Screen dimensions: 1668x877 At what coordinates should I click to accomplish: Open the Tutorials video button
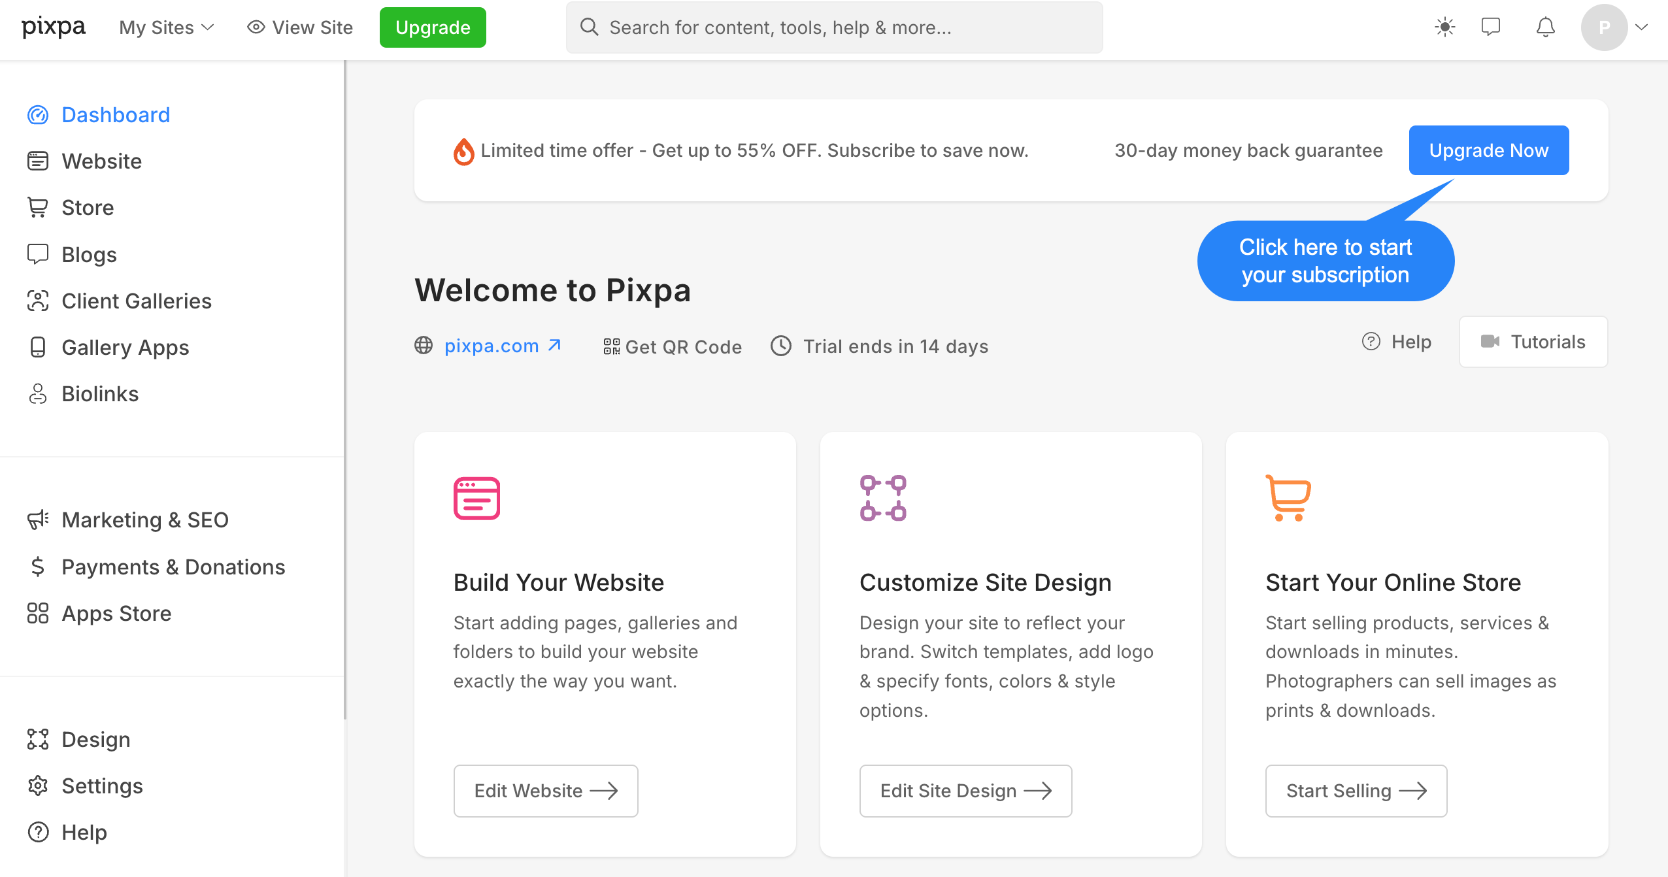click(1533, 342)
